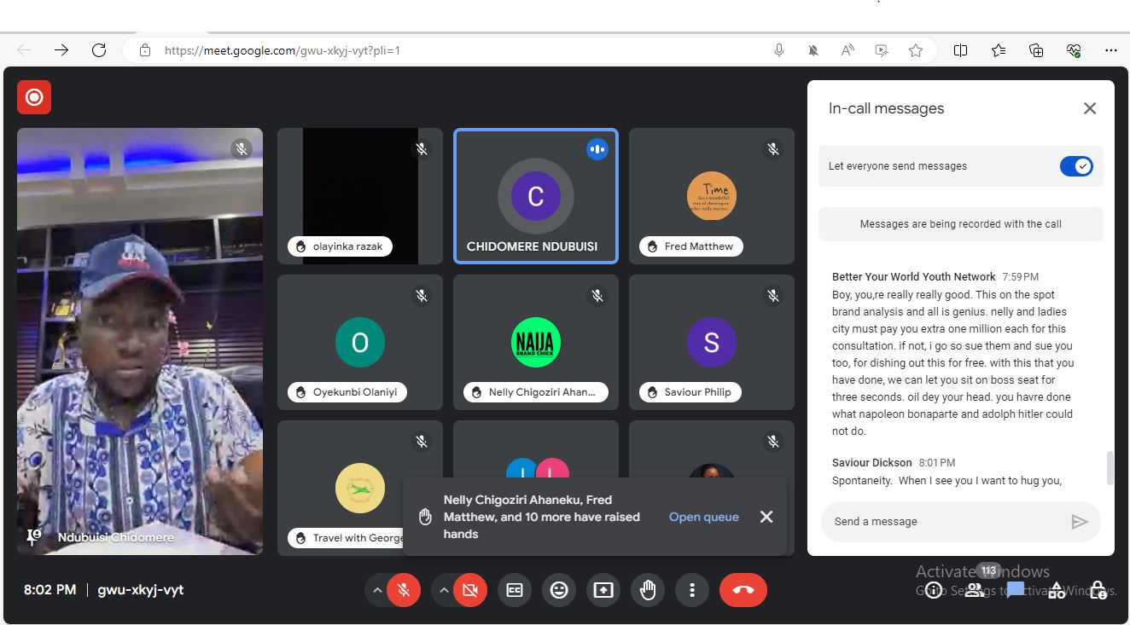Click the chat messages scrollbar
1130x625 pixels.
coord(1110,467)
